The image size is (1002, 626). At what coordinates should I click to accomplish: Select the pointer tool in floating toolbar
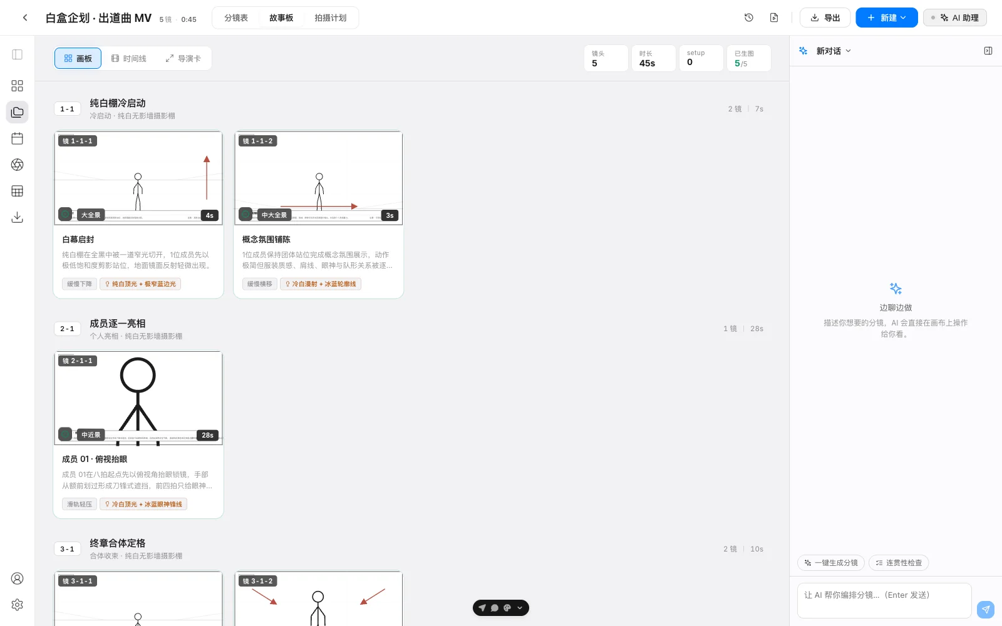click(x=482, y=608)
